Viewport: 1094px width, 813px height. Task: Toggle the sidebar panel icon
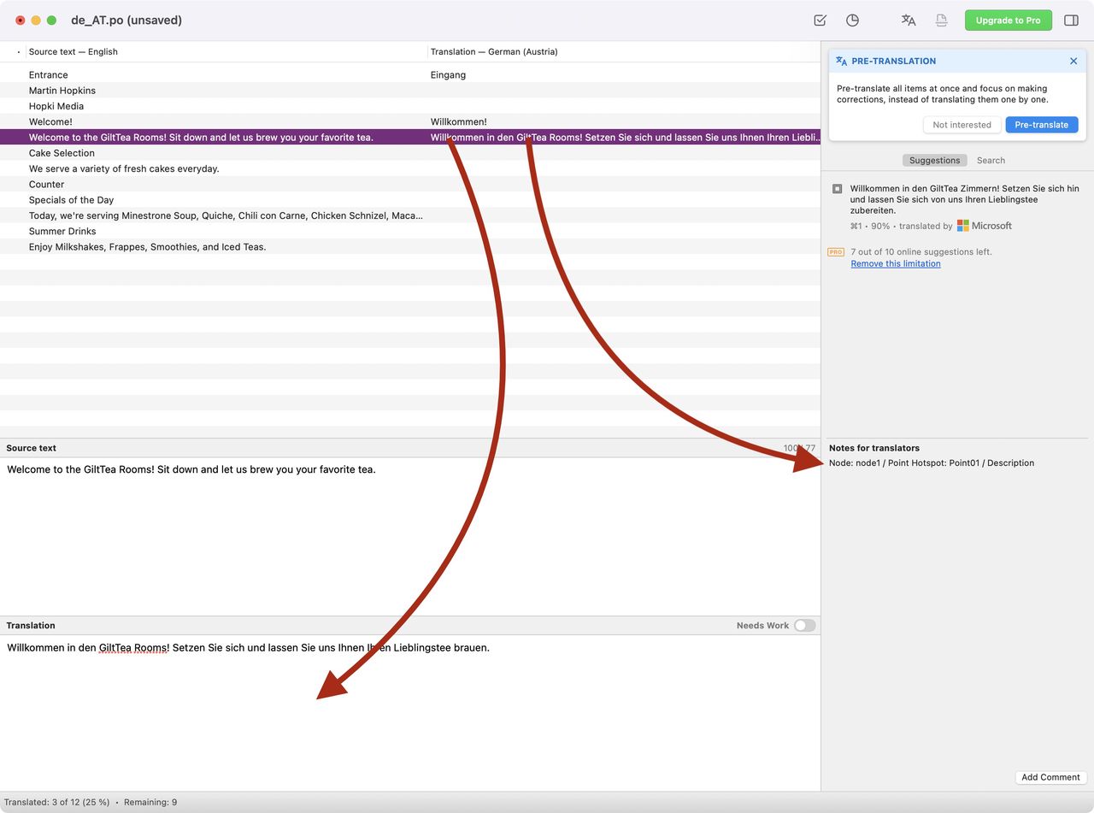1071,21
